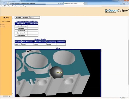The image size is (129, 99).
Task: Open Analysis 1 in the Index
Action: click(3, 25)
